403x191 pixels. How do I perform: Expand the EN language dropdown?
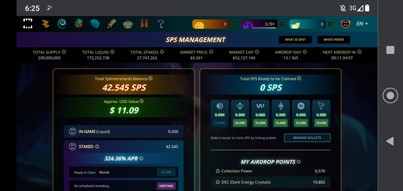(362, 24)
